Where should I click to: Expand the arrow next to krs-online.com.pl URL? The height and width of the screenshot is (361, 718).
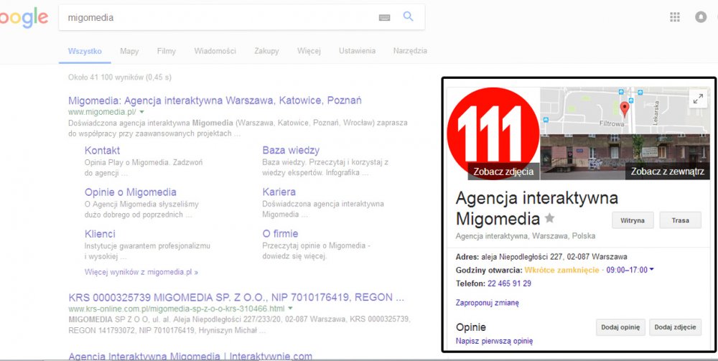[290, 309]
